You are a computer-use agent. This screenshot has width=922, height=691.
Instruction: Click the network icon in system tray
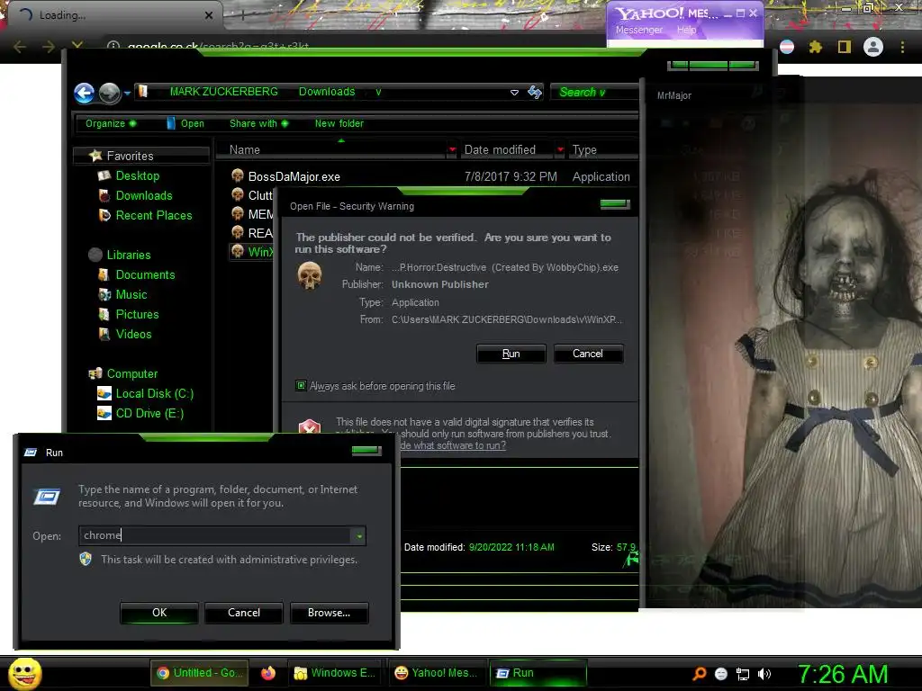pyautogui.click(x=743, y=675)
